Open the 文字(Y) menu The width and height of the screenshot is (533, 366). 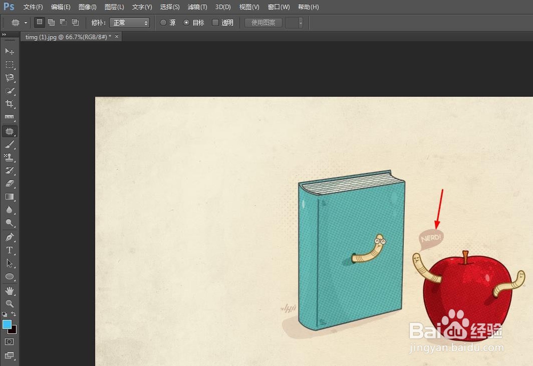pos(142,7)
